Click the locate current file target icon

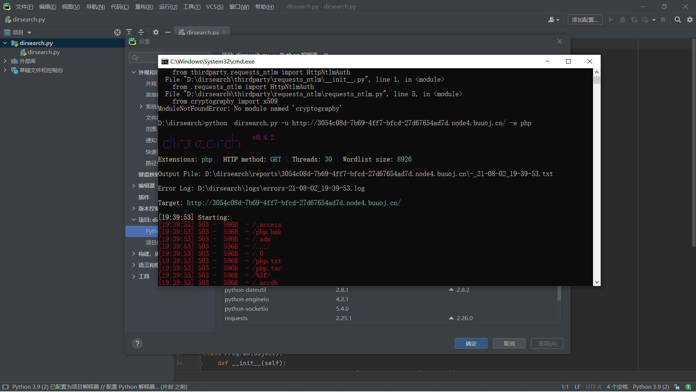[x=117, y=32]
